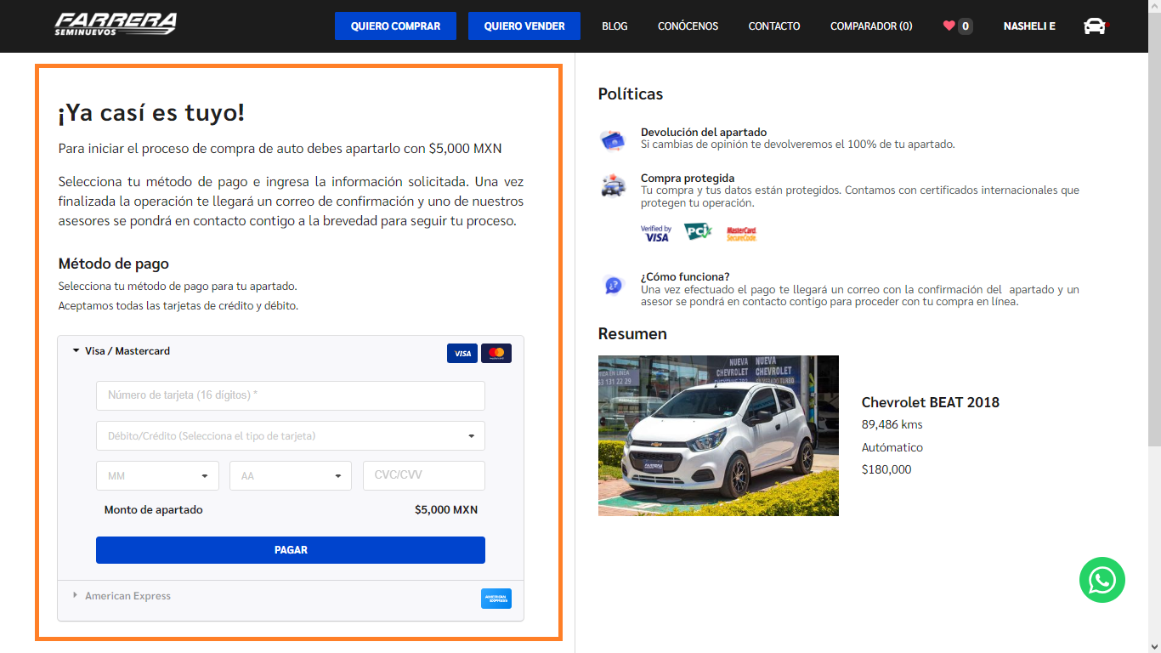Viewport: 1161px width, 653px height.
Task: Click the Devolución del apartado icon
Action: (x=612, y=140)
